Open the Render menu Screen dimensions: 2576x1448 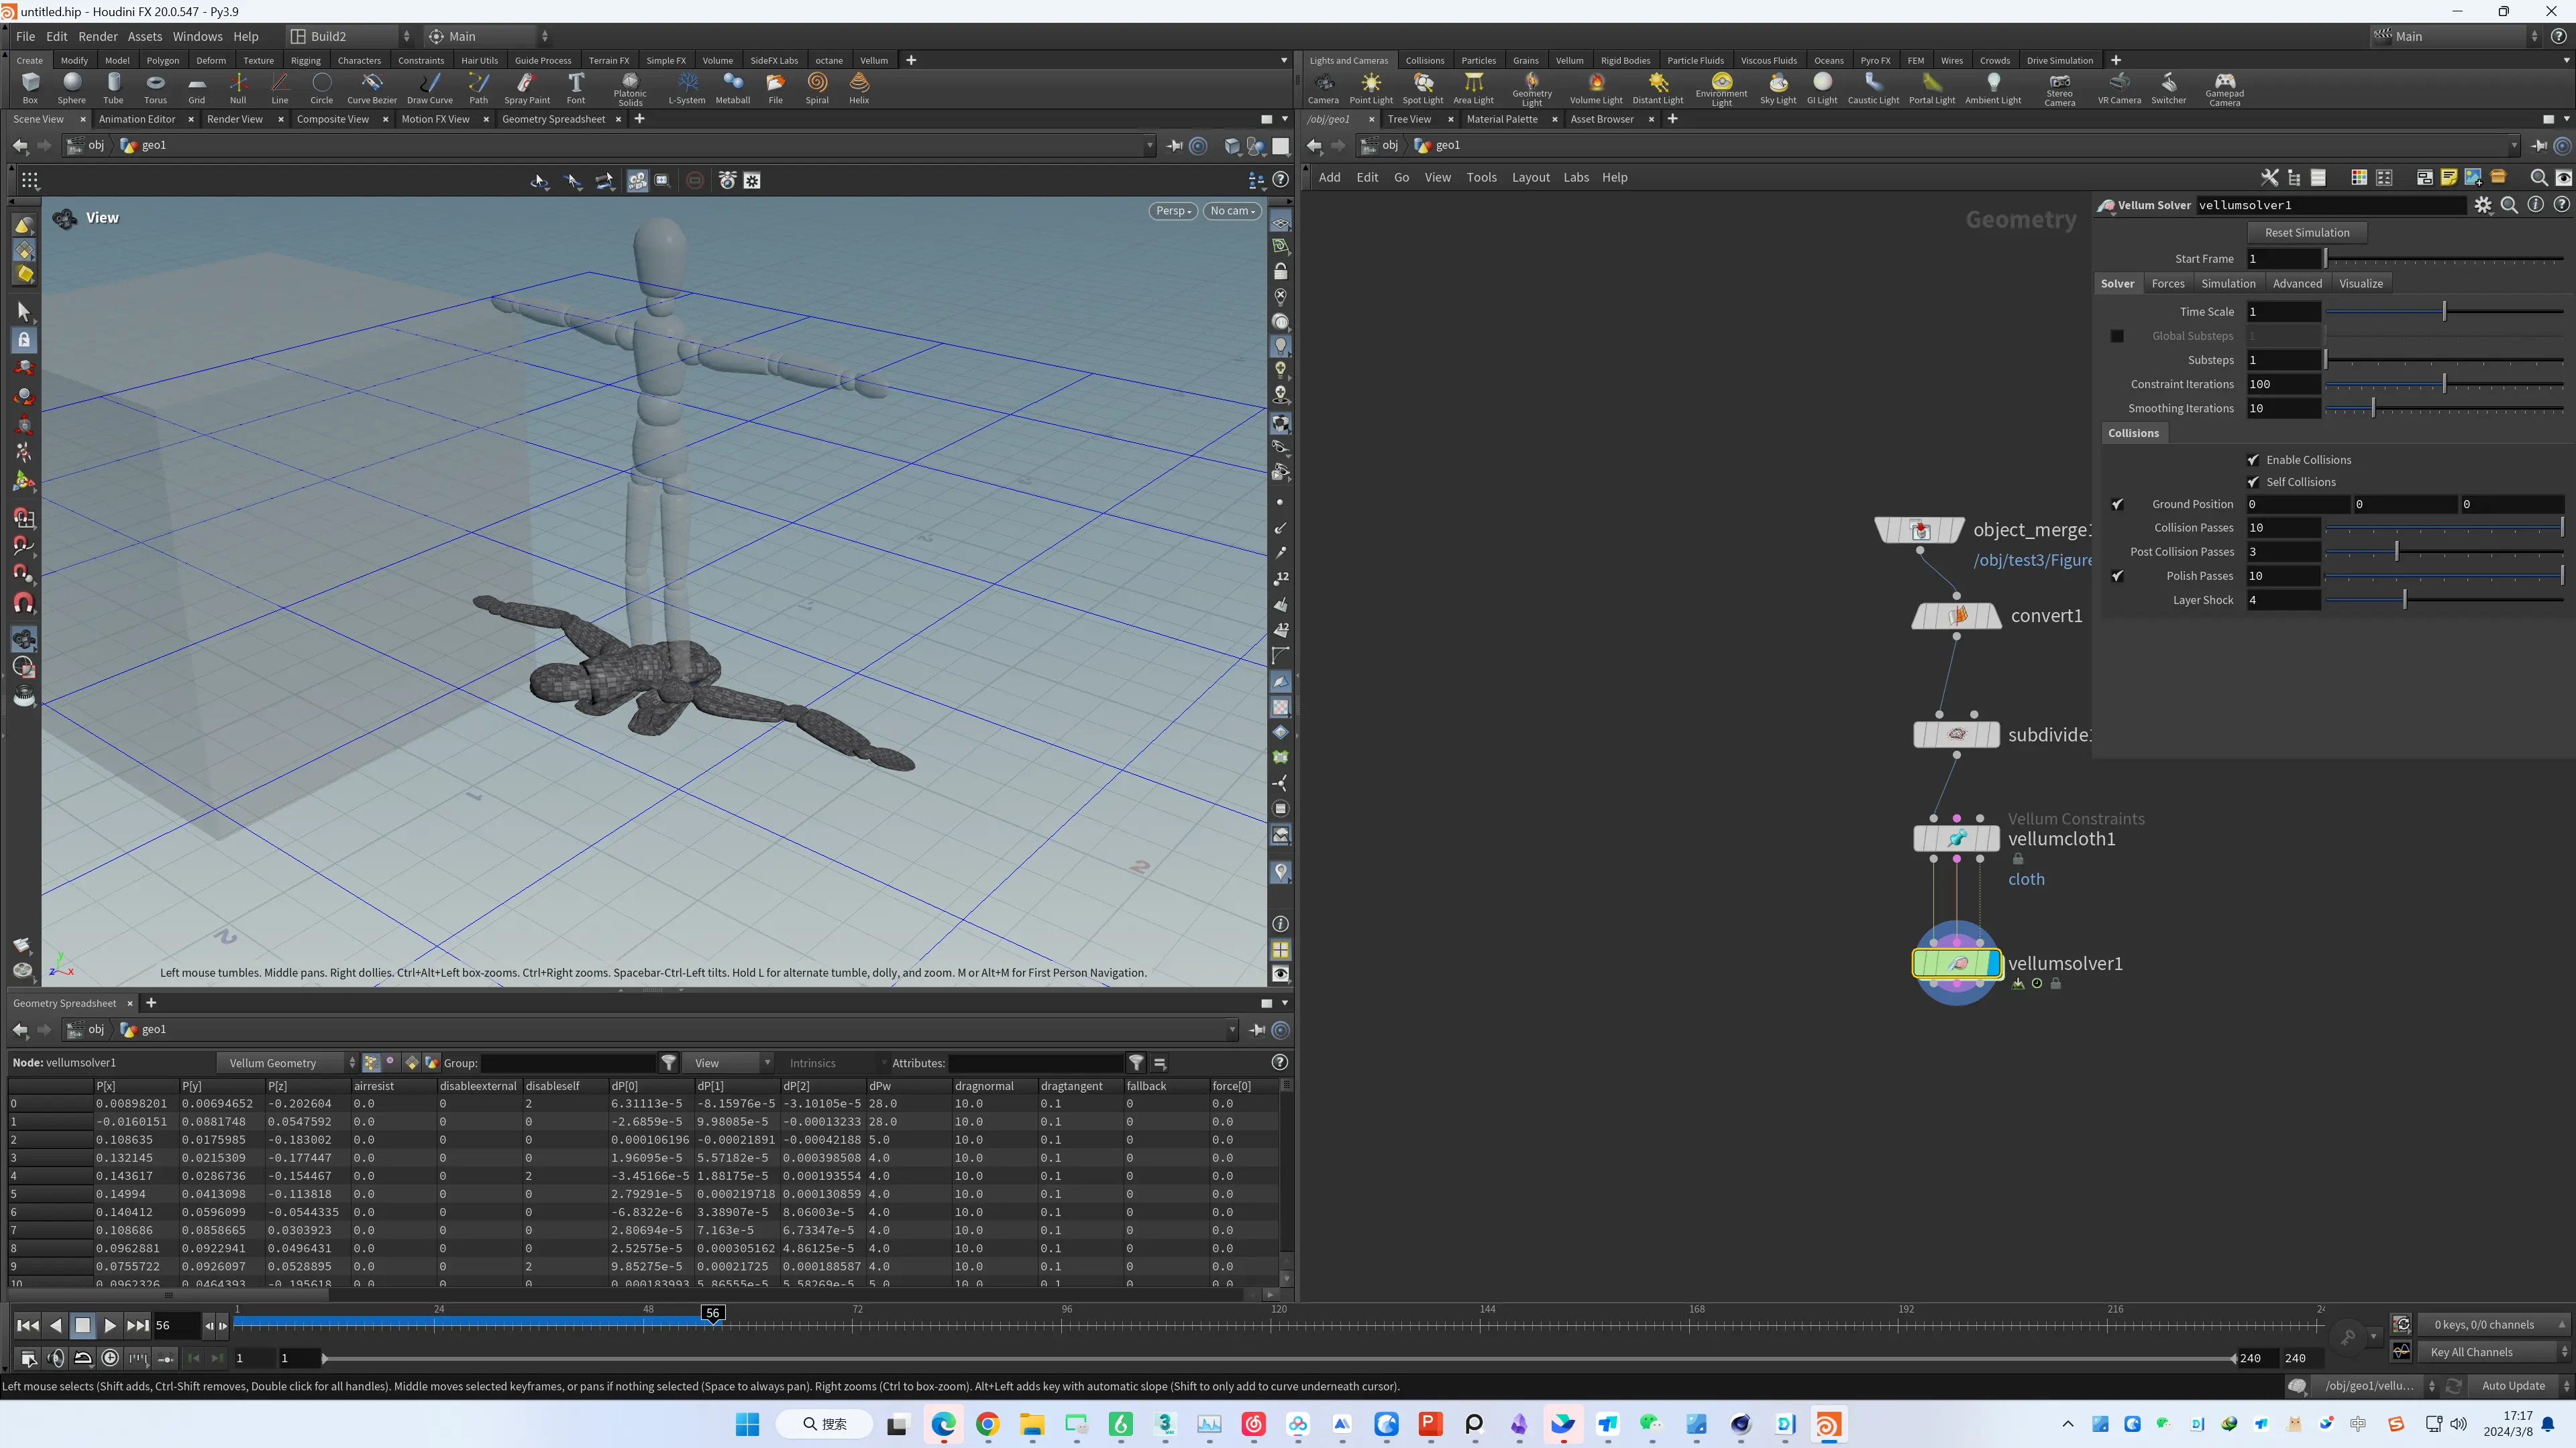pyautogui.click(x=98, y=36)
